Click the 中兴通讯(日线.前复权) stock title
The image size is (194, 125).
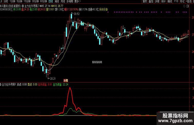pyautogui.click(x=10, y=6)
